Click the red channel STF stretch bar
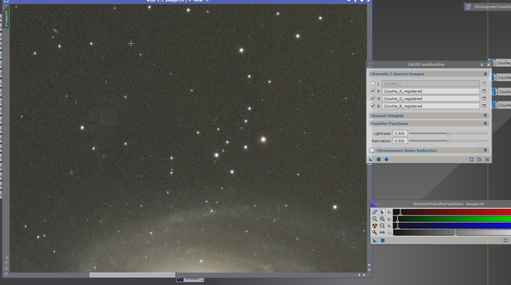 452,212
